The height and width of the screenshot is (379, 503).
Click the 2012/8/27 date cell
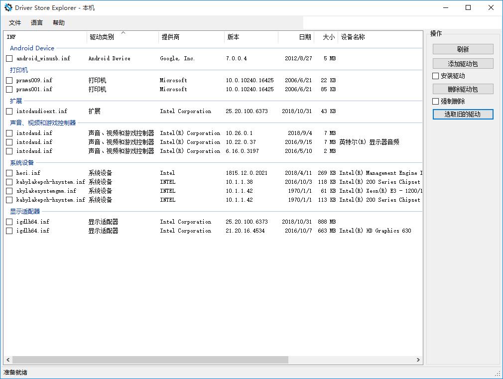pyautogui.click(x=298, y=58)
